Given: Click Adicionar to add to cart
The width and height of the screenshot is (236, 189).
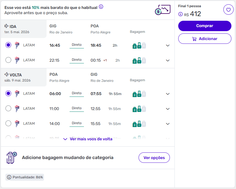Looking at the screenshot, I should (205, 39).
